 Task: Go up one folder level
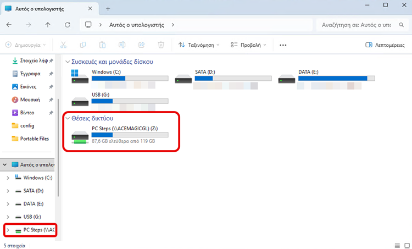point(48,25)
